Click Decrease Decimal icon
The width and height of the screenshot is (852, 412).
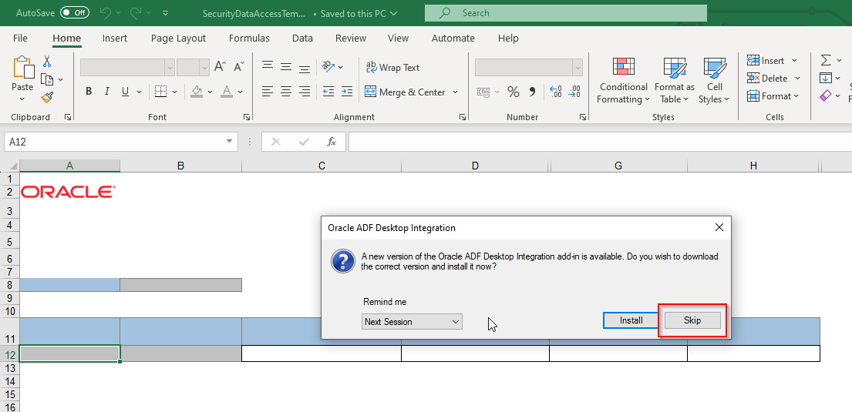click(x=574, y=92)
